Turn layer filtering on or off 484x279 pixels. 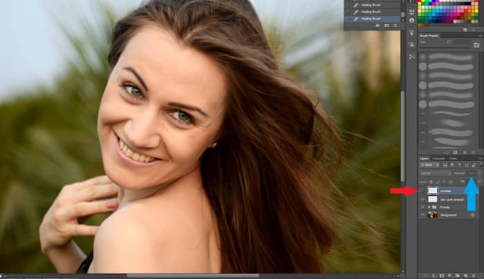481,164
